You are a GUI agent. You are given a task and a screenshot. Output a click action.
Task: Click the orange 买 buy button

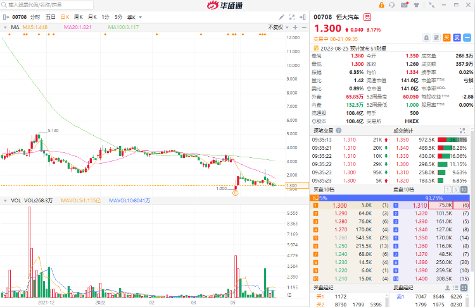pyautogui.click(x=447, y=38)
